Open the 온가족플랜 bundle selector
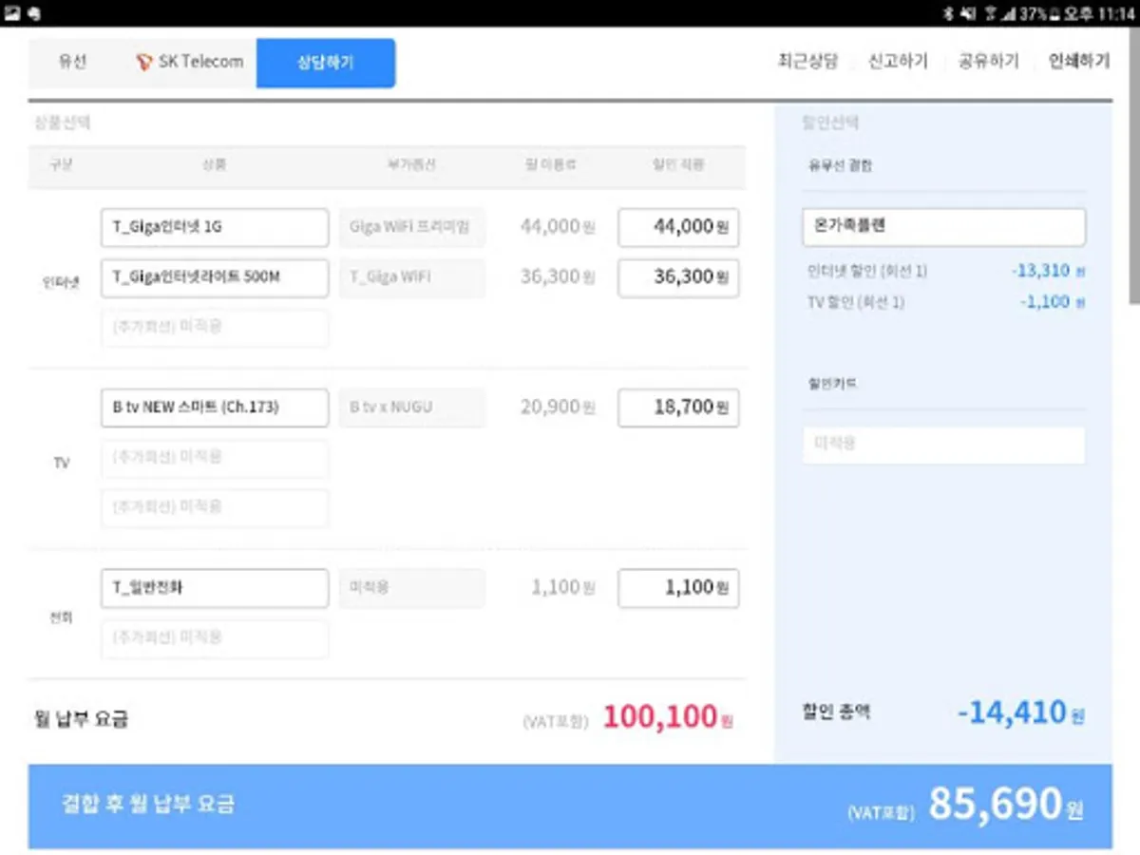Viewport: 1140px width, 855px height. pyautogui.click(x=943, y=227)
